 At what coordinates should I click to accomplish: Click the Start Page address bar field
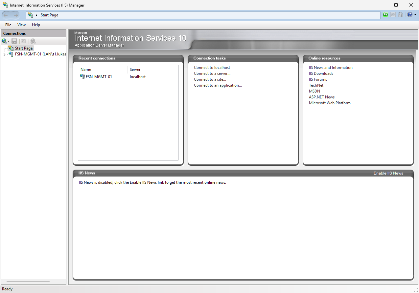click(x=203, y=15)
